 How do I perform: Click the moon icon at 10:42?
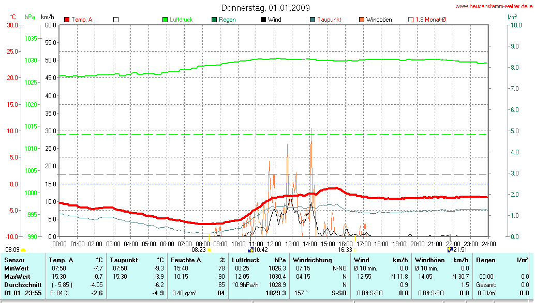251,249
